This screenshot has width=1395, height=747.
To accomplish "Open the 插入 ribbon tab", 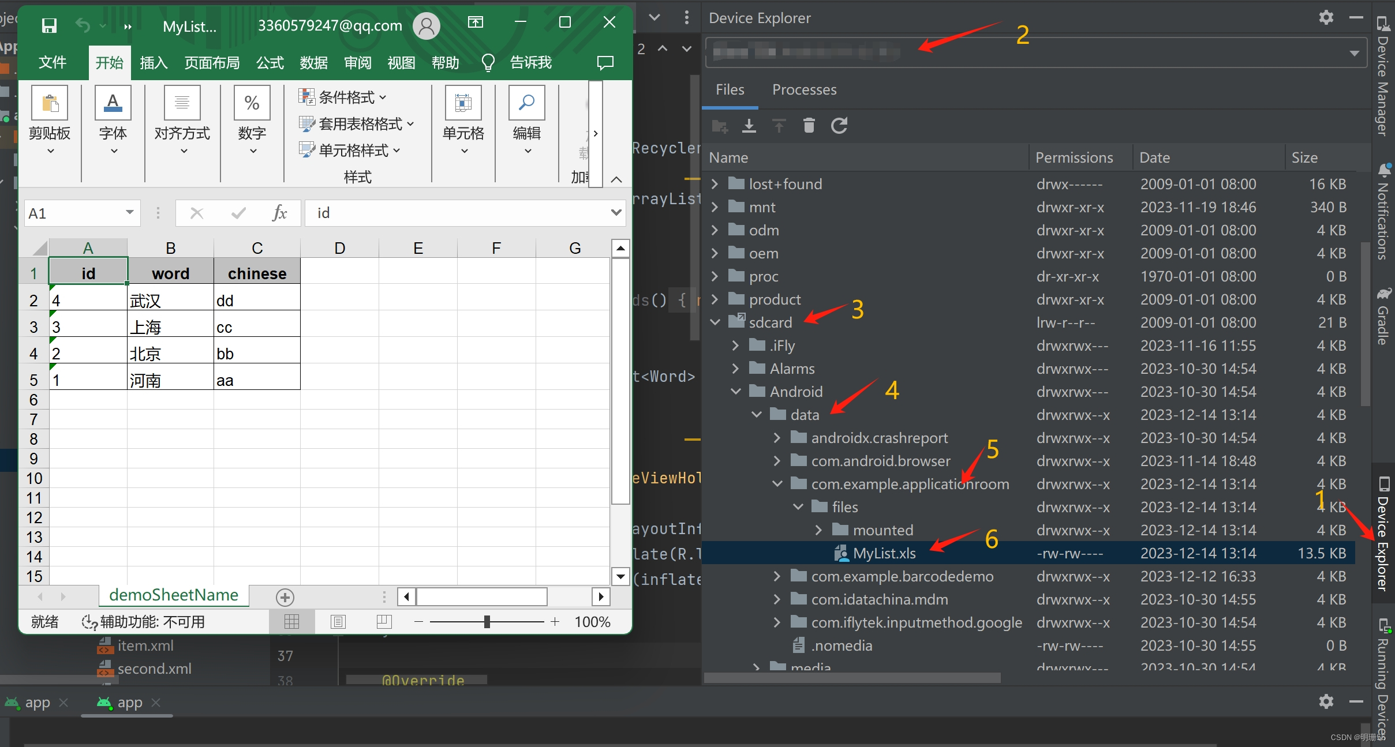I will pos(154,62).
